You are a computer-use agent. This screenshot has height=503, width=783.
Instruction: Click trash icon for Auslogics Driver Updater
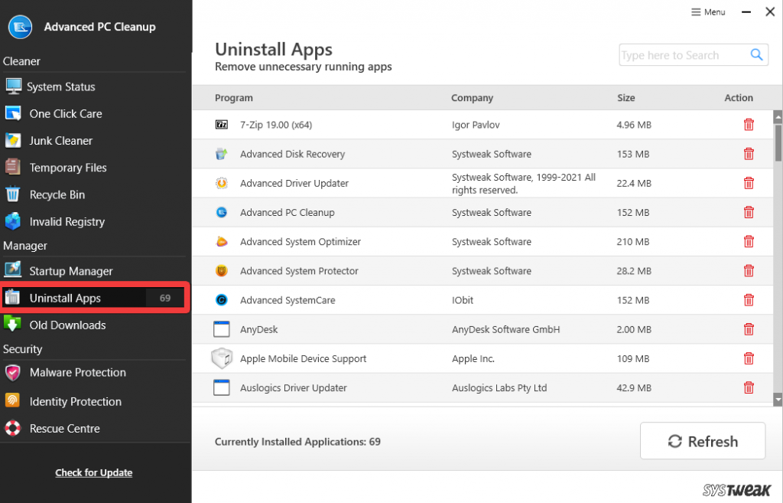749,387
